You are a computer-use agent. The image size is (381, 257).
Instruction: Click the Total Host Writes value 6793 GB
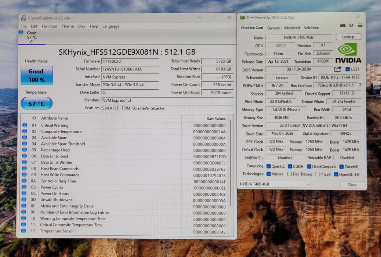(x=217, y=69)
